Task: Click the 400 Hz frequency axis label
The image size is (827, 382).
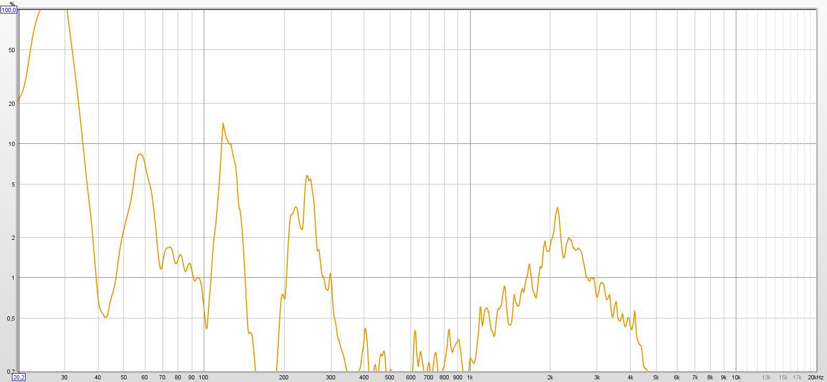Action: coord(364,377)
